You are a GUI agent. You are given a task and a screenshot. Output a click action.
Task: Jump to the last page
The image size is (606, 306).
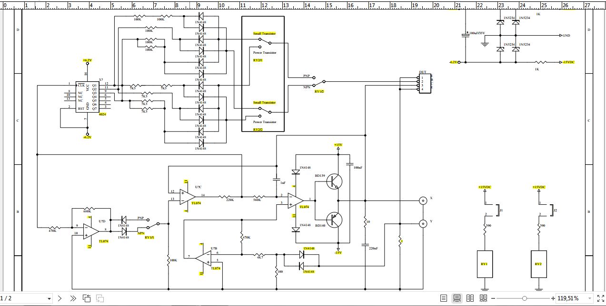[73, 298]
